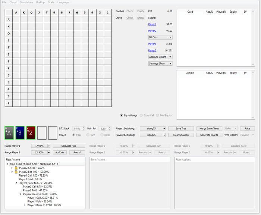Open the File menu
The width and height of the screenshot is (261, 215).
coord(4,2)
